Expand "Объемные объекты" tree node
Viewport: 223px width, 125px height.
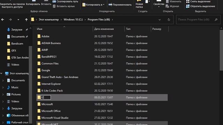coord(3,116)
